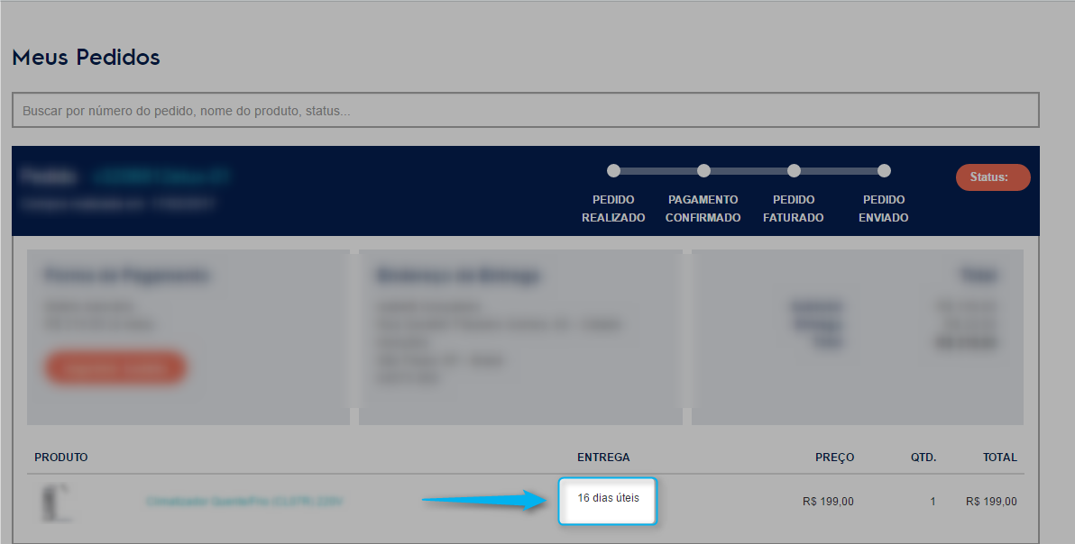The image size is (1075, 544).
Task: Click the 'Meus Pedidos' heading
Action: tap(86, 57)
